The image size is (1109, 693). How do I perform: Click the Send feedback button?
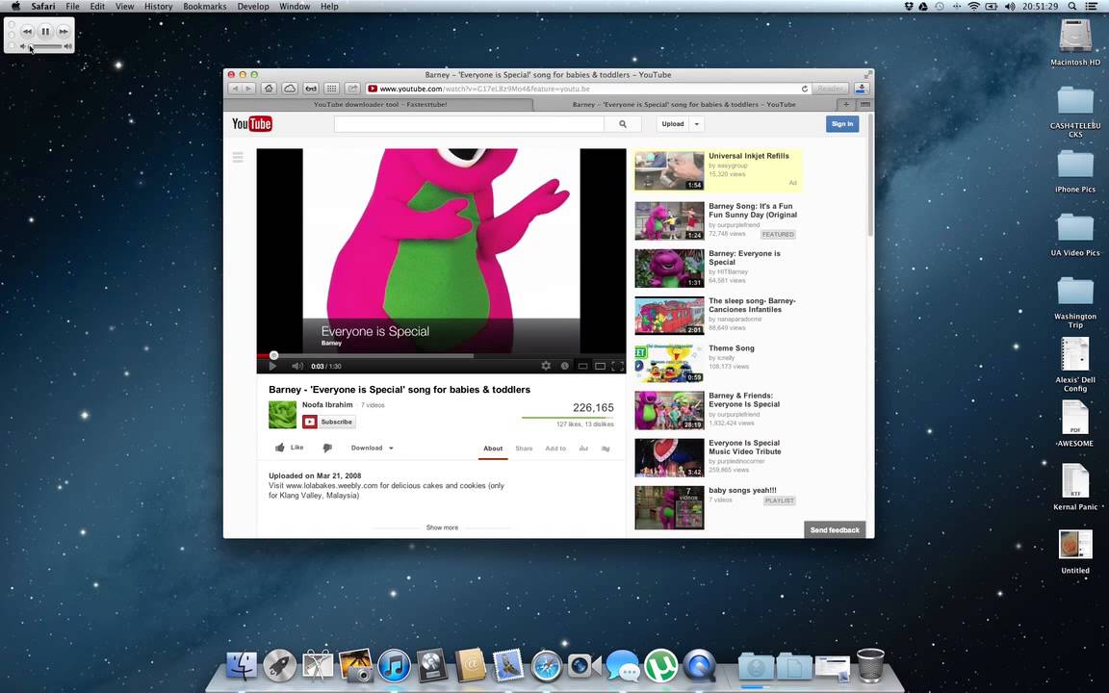[835, 529]
